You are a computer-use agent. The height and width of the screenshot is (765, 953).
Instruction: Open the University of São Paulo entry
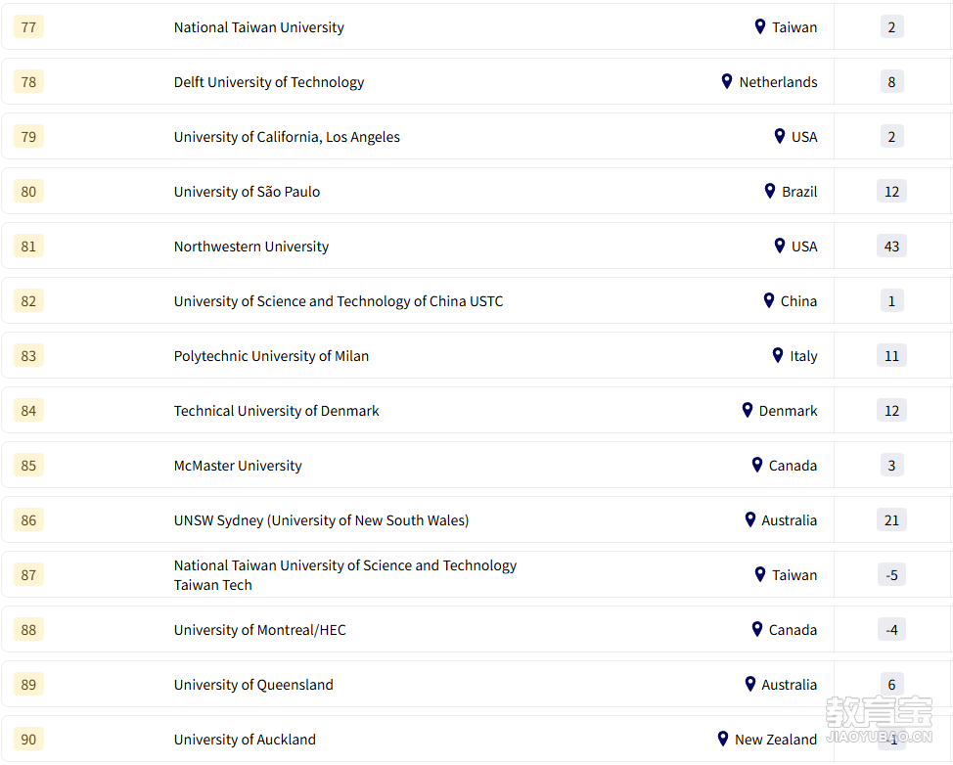click(x=247, y=192)
